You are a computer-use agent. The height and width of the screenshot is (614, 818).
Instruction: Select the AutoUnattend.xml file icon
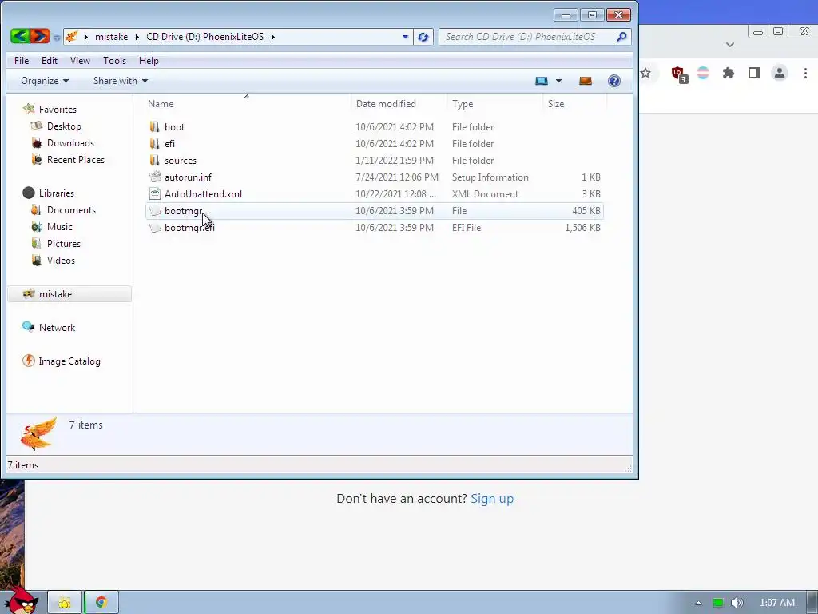tap(154, 193)
